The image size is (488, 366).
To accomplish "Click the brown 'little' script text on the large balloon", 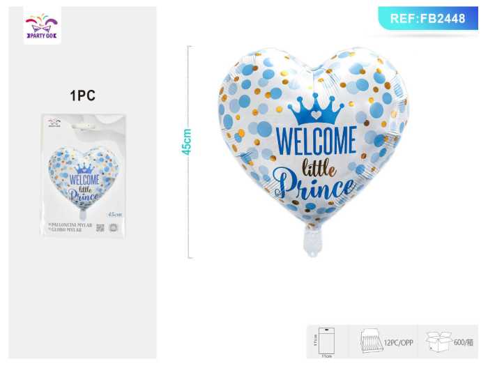I will pos(319,168).
